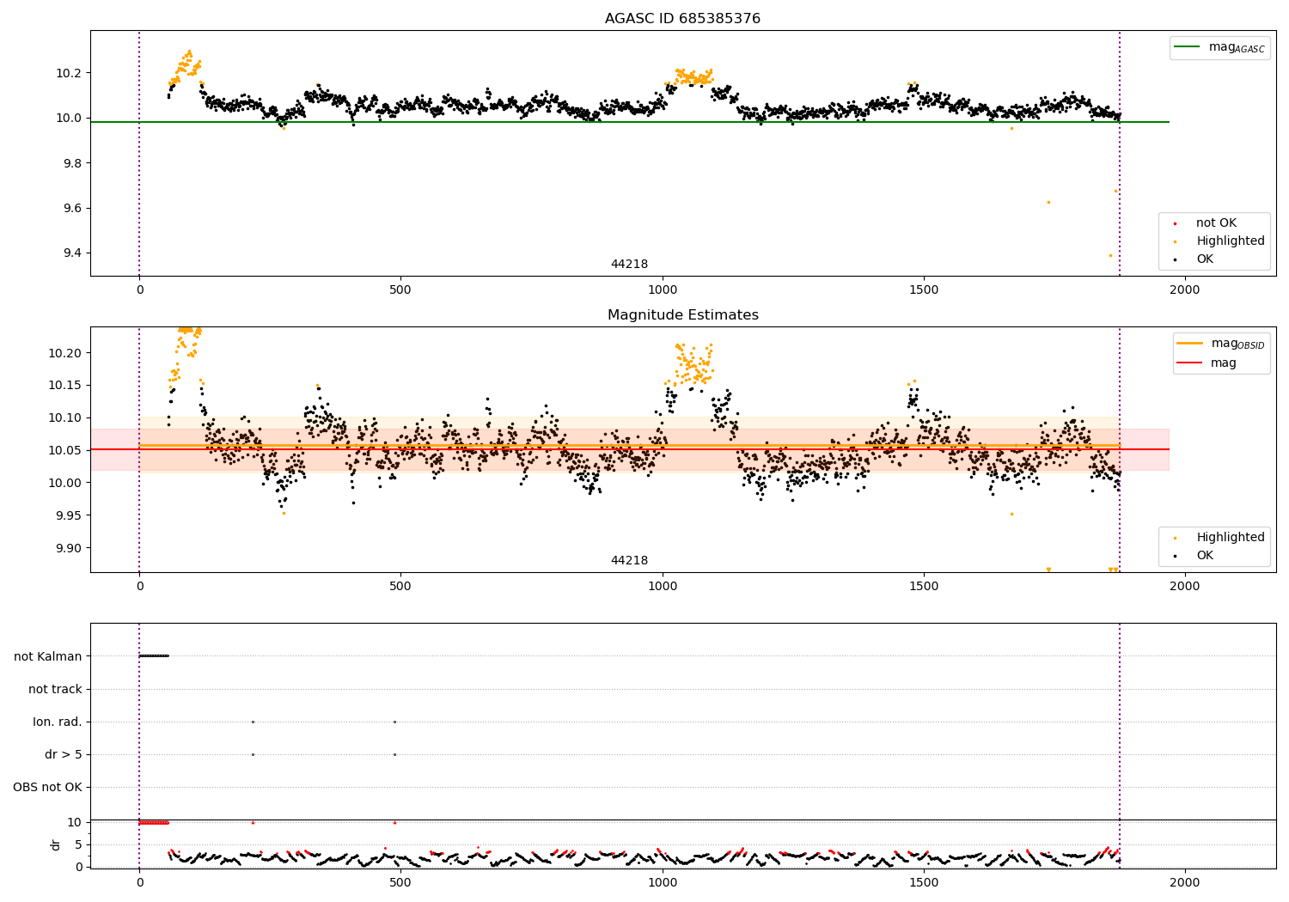Screen dimensions: 1289x902
Task: Click the '9.90' y-tick in Magnitude Estimates plot
Action: pyautogui.click(x=69, y=549)
